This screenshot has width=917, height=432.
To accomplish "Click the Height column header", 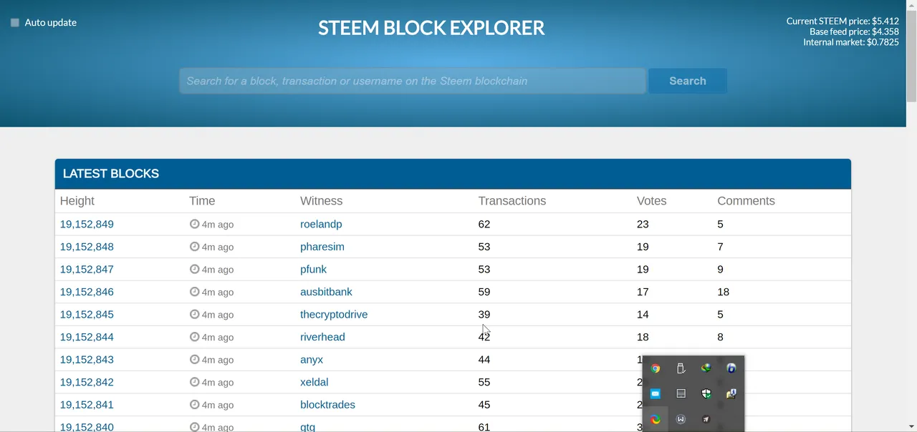I will pyautogui.click(x=77, y=201).
